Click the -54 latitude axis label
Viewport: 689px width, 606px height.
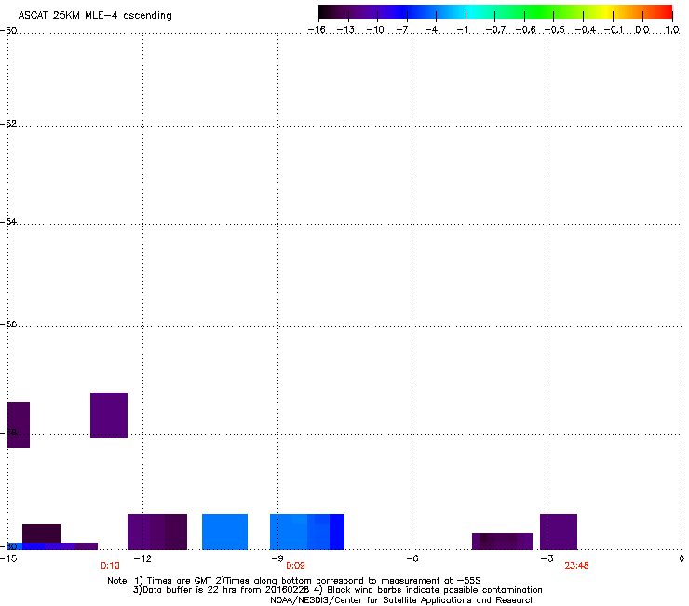8,221
